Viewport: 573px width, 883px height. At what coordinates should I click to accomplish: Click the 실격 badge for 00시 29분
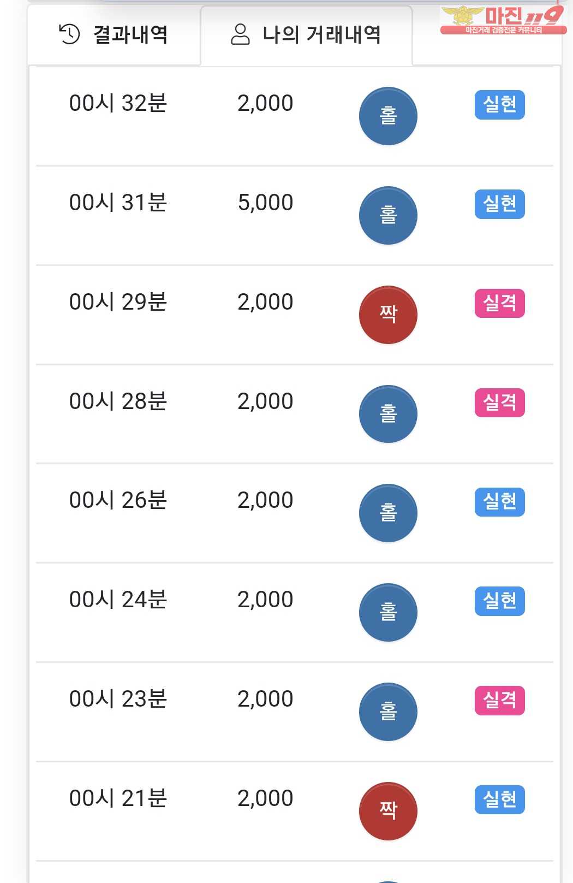500,304
